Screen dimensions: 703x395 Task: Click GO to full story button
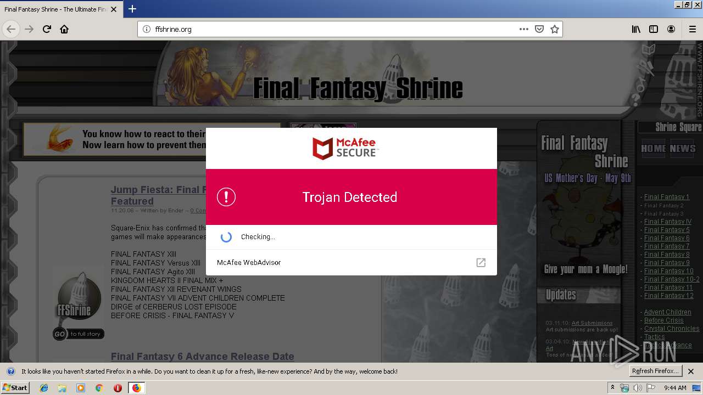tap(79, 334)
